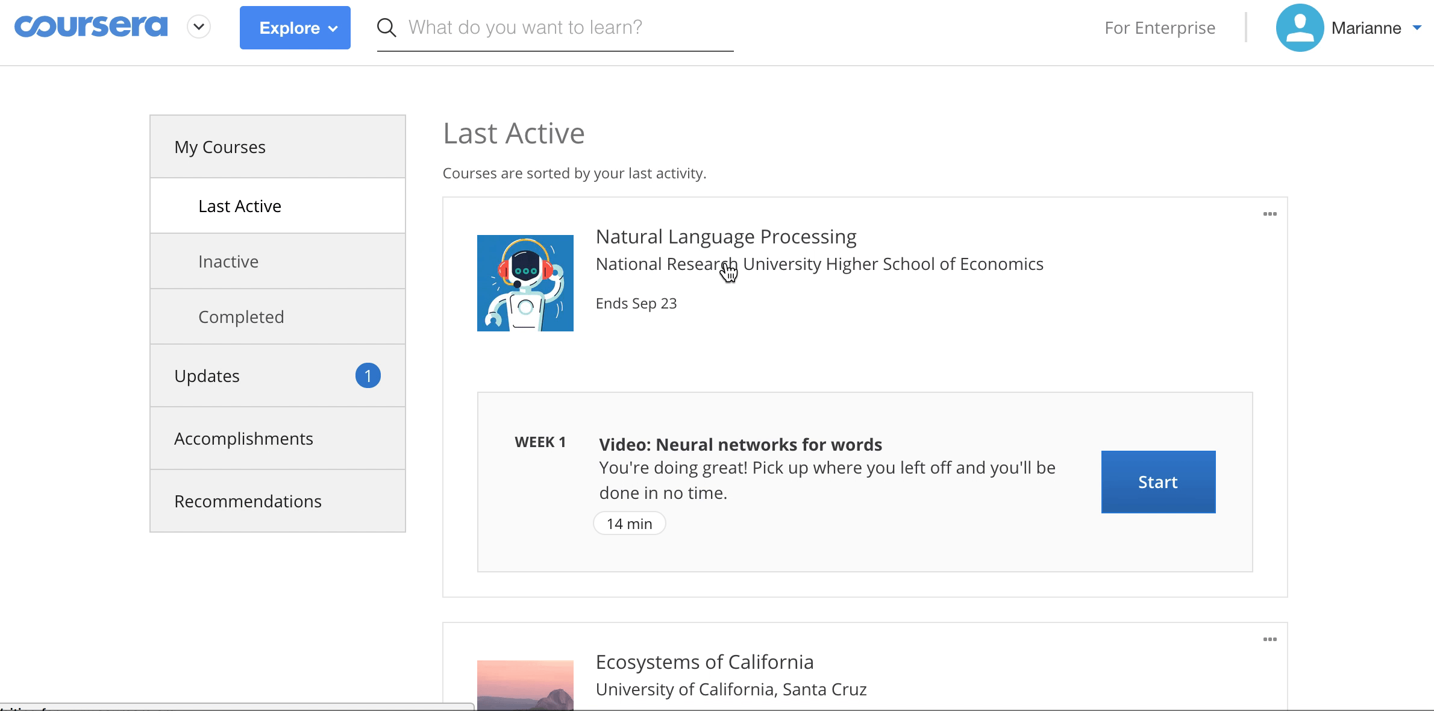
Task: Open the dropdown chevron beside Coursera logo
Action: coord(199,27)
